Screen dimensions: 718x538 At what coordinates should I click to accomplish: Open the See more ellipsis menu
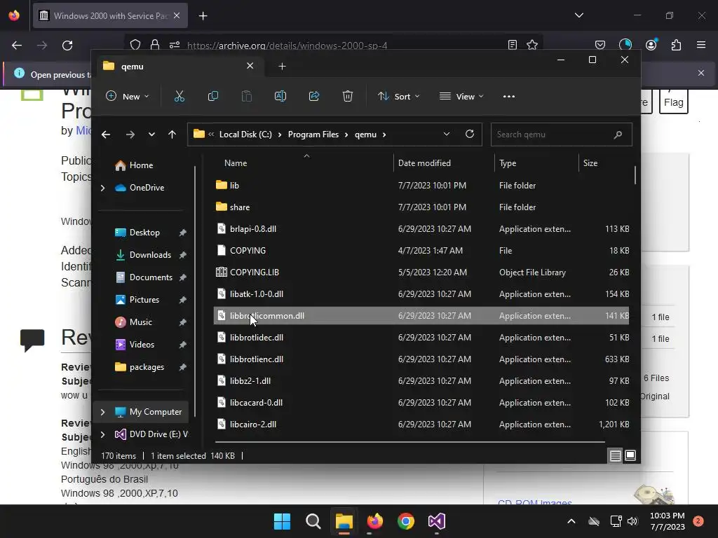(509, 97)
